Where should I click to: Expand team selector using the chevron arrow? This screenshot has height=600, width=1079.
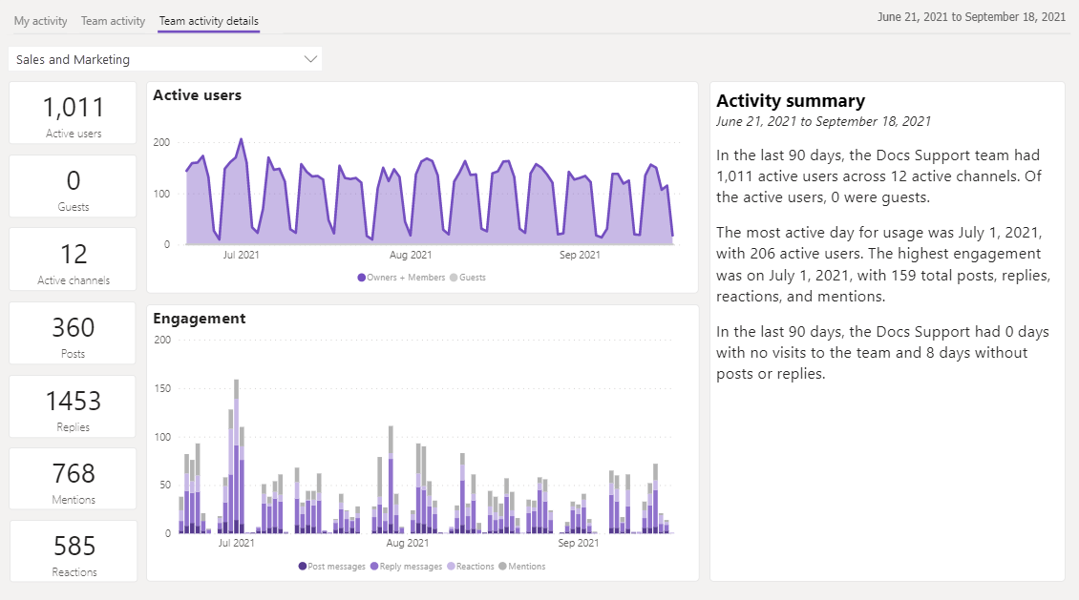pos(310,59)
